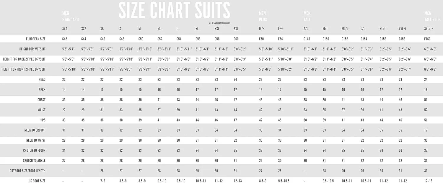
Task: Click the SIZE CHART SUITS title
Action: (174, 11)
